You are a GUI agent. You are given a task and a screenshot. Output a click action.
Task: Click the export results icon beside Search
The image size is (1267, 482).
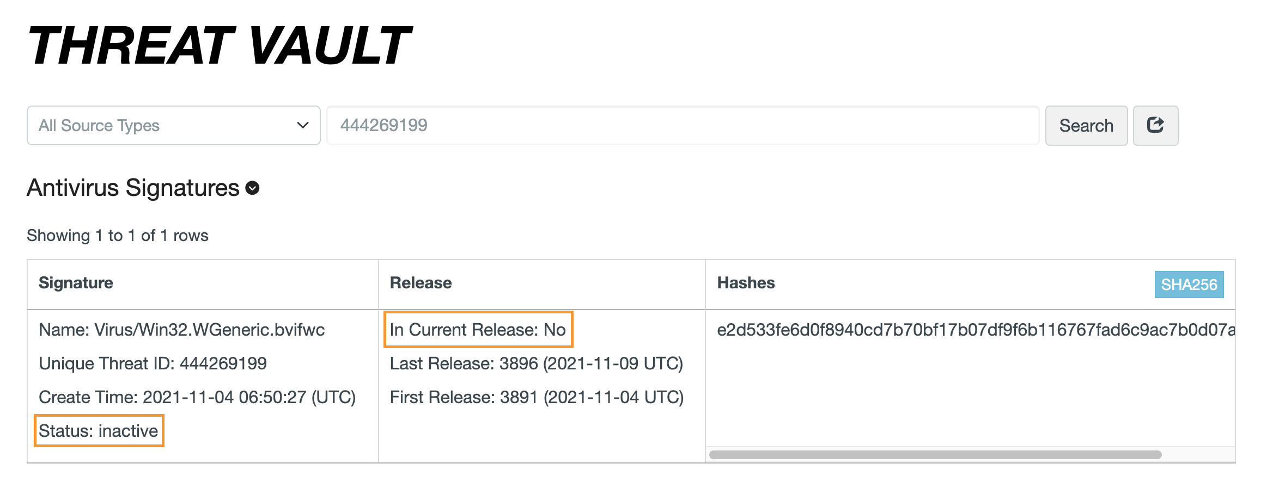(x=1155, y=126)
